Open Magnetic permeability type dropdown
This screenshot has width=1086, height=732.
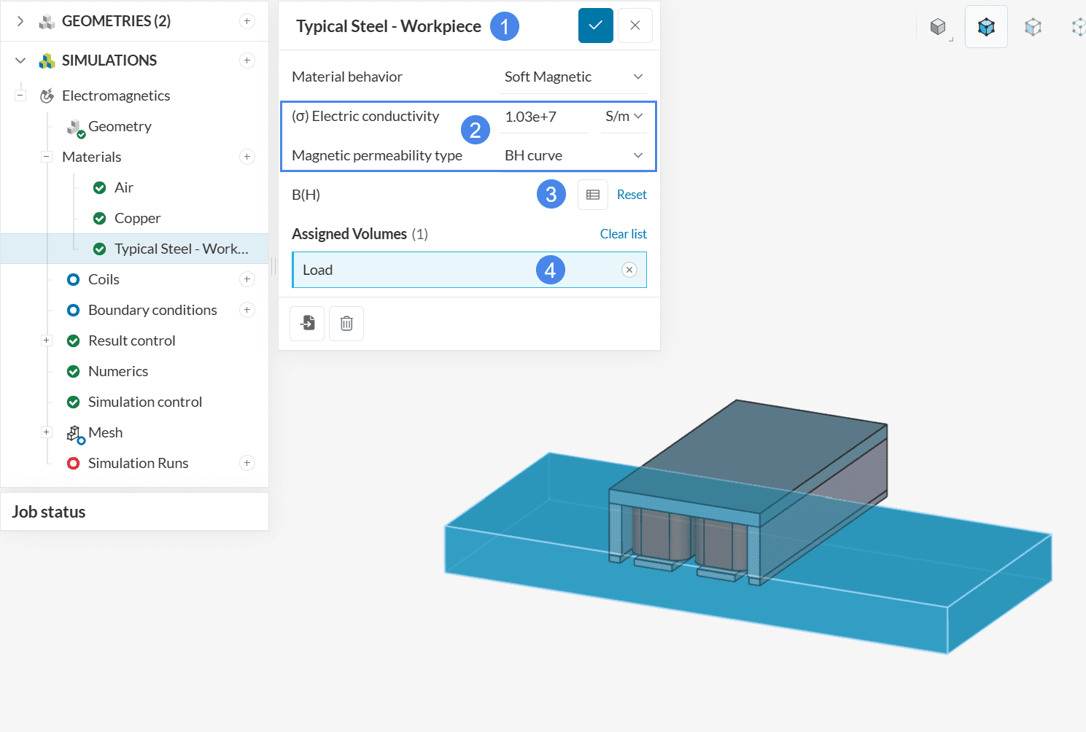[573, 155]
